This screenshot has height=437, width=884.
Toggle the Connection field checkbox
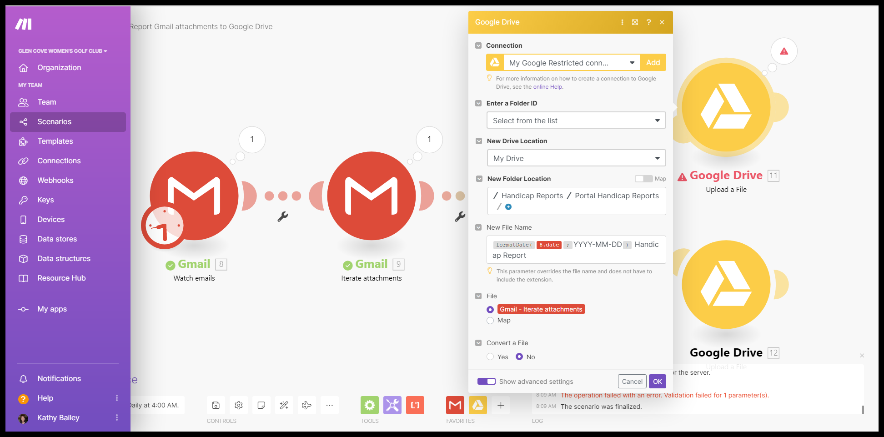(x=478, y=45)
